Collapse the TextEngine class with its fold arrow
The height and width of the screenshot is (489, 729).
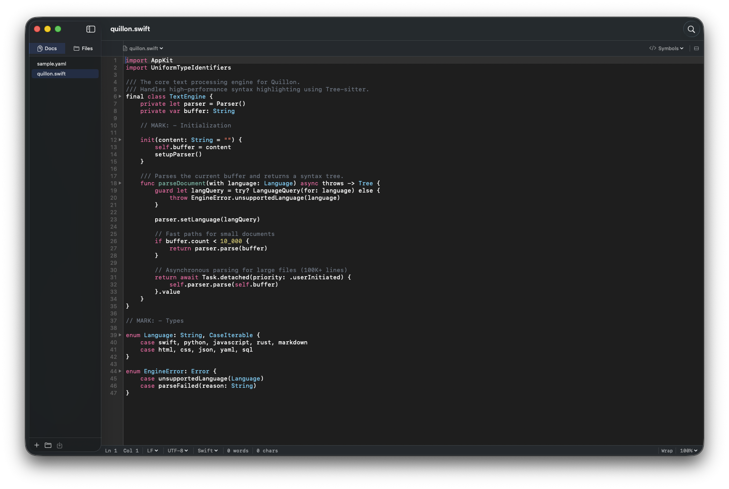120,96
